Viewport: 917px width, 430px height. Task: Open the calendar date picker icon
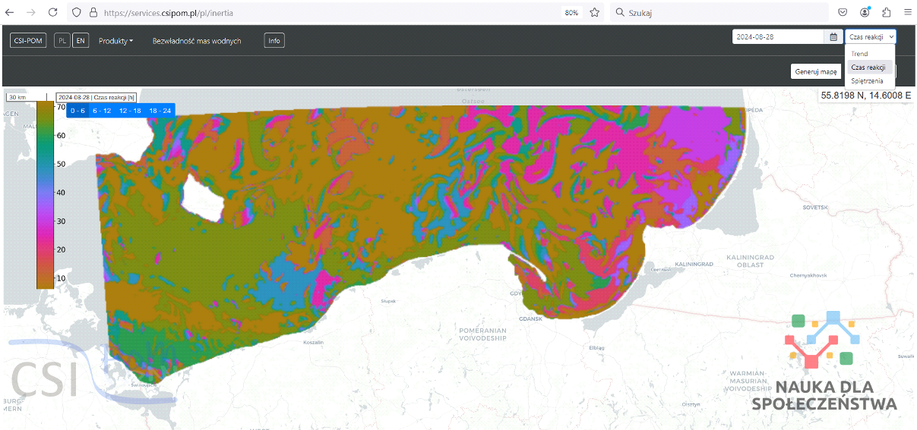(833, 36)
